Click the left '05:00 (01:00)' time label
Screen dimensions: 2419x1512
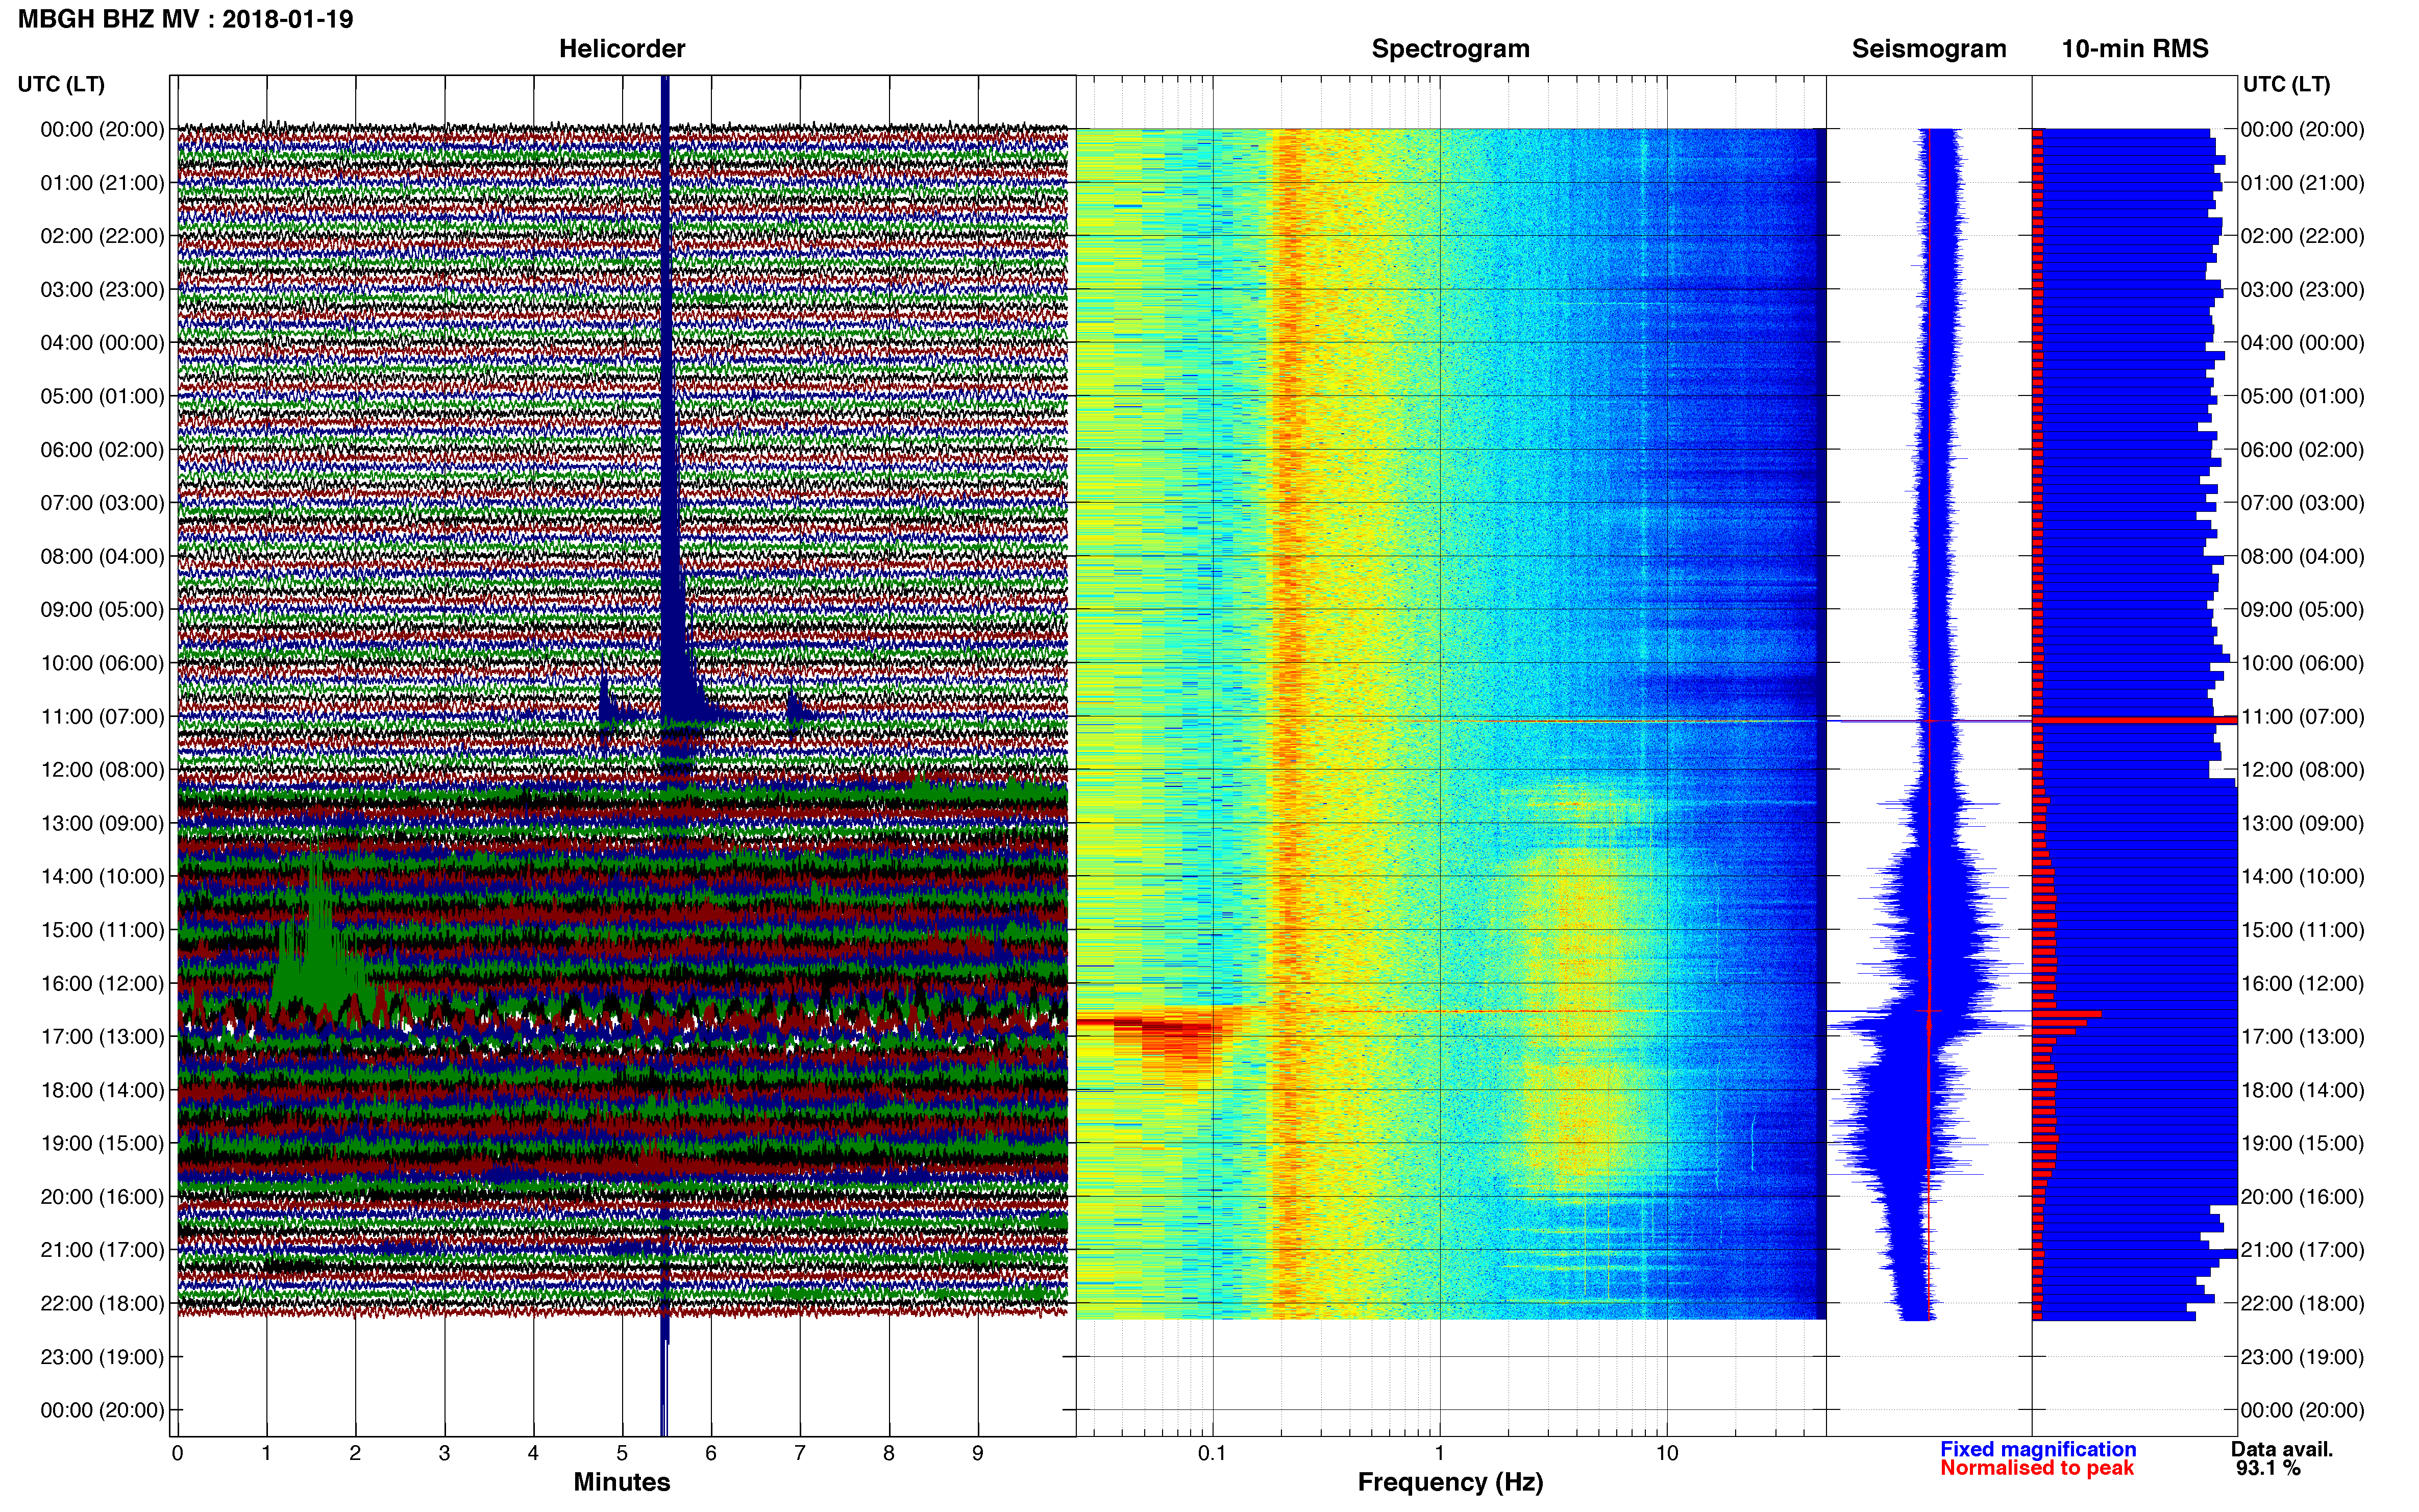[x=102, y=396]
